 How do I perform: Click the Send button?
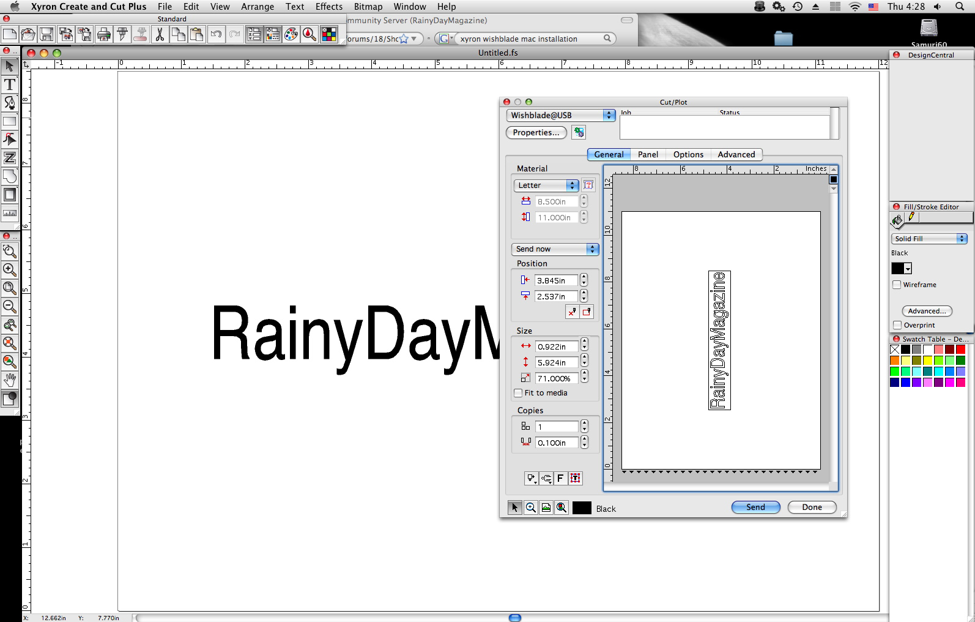click(755, 507)
